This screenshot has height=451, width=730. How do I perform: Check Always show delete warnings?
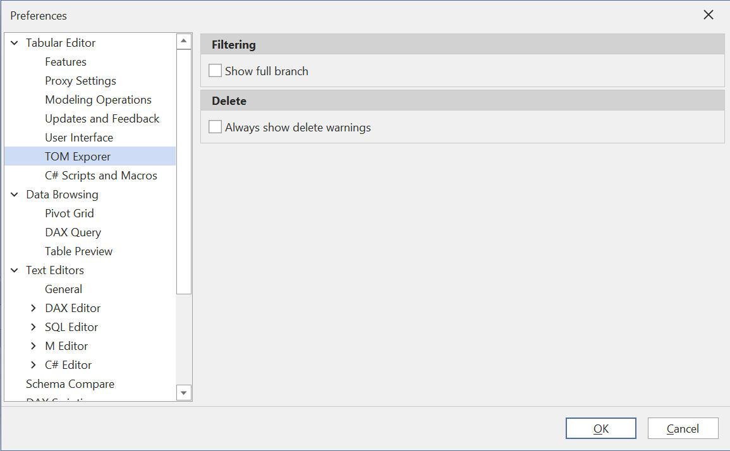215,126
